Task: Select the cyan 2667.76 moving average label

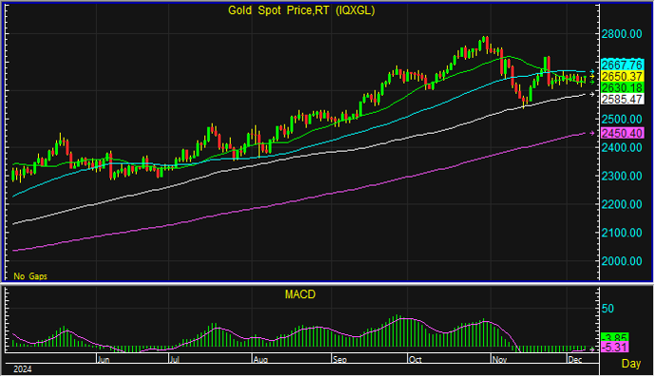Action: tap(622, 65)
